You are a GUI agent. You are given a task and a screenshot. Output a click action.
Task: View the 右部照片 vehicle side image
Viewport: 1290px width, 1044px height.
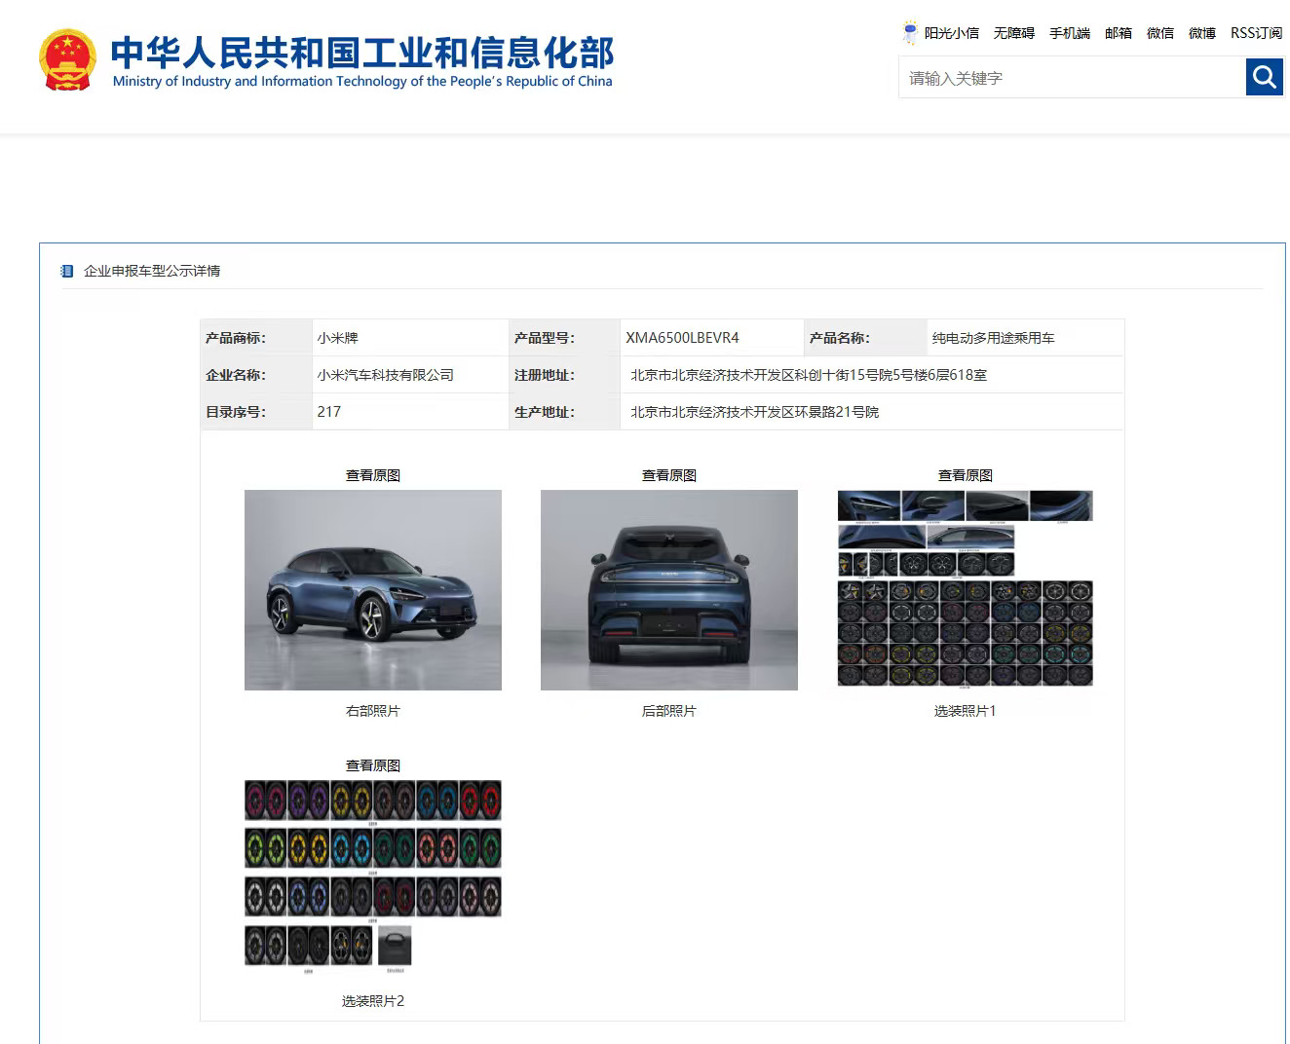[x=374, y=590]
